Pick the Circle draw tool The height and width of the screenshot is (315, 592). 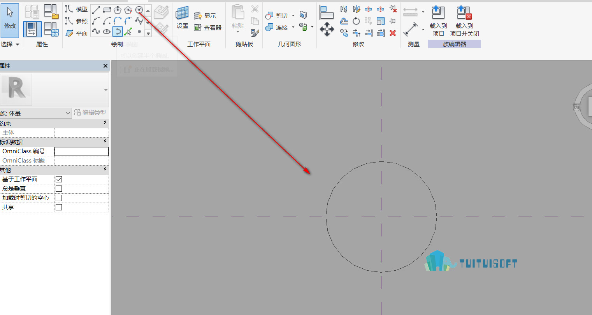tap(139, 10)
